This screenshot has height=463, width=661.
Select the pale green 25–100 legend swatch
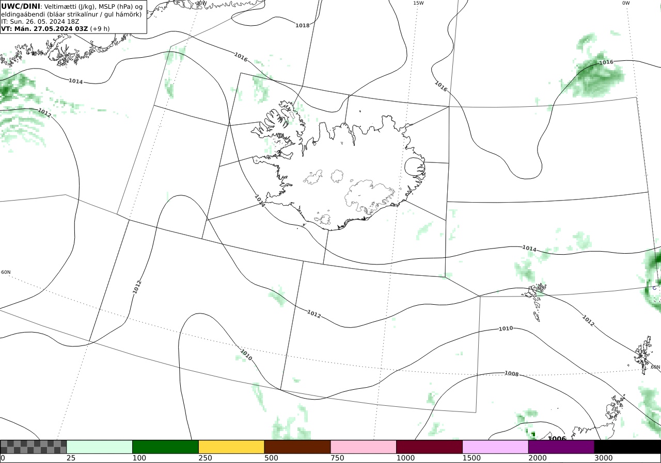tap(100, 447)
